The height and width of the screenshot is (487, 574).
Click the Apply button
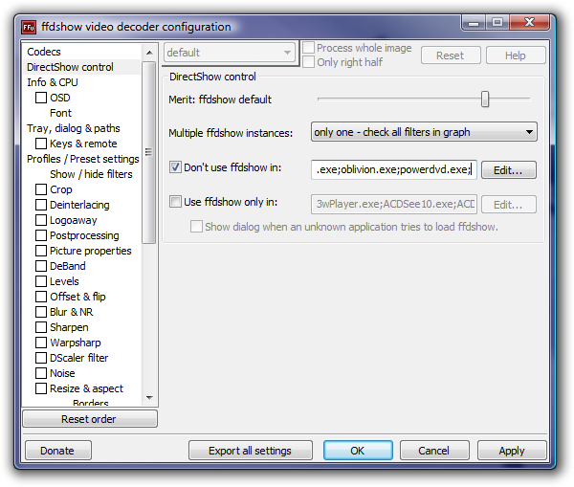point(512,451)
